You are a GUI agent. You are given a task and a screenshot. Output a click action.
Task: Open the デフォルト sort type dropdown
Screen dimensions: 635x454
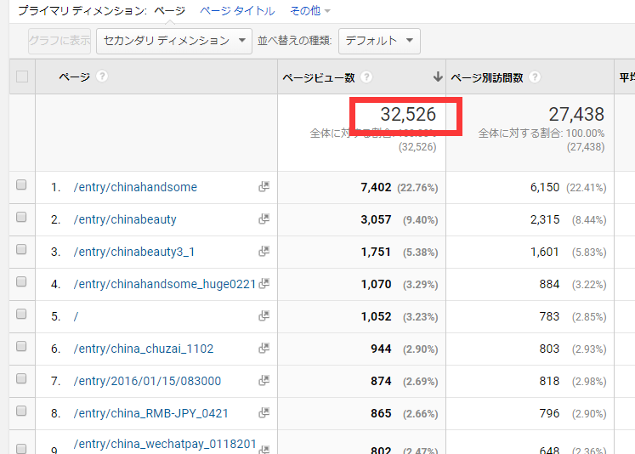coord(379,41)
